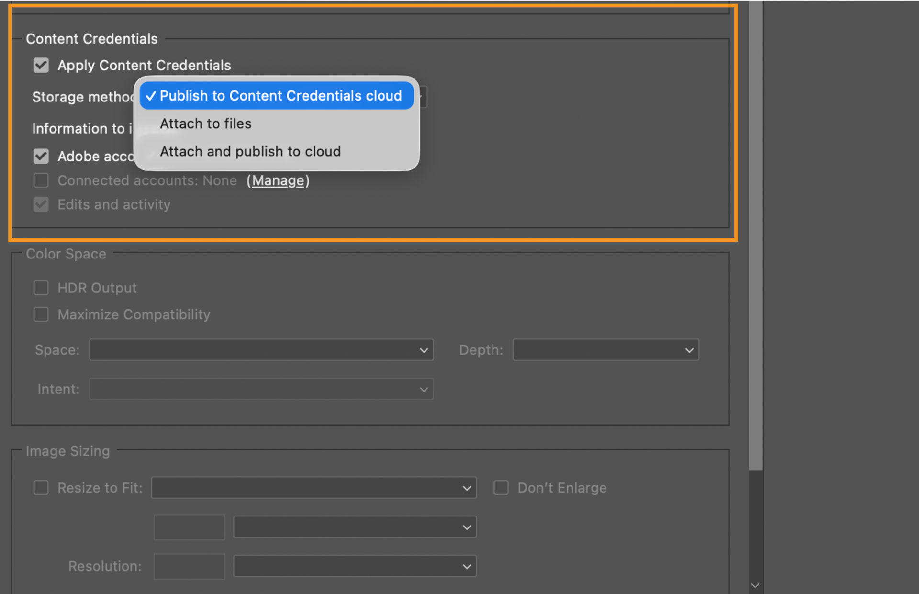Image resolution: width=919 pixels, height=594 pixels.
Task: Open the Resize to Fit dropdown
Action: click(314, 488)
